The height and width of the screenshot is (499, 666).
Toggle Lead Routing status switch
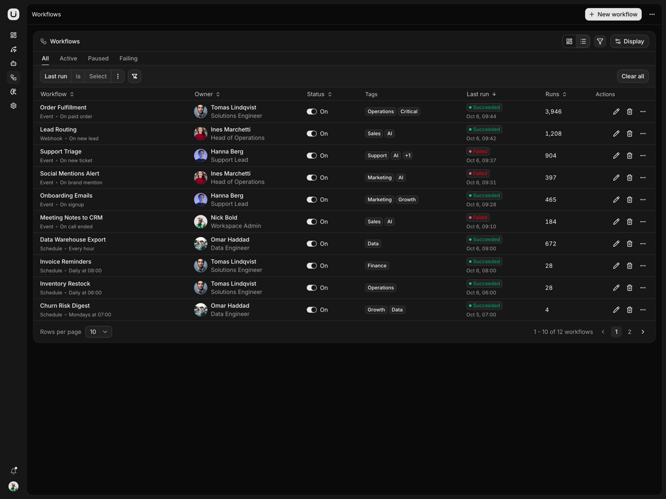tap(312, 134)
